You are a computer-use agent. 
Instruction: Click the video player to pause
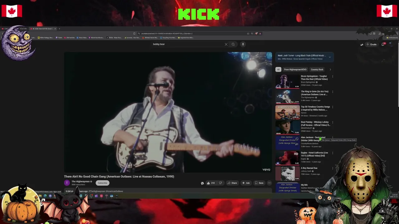[168, 112]
